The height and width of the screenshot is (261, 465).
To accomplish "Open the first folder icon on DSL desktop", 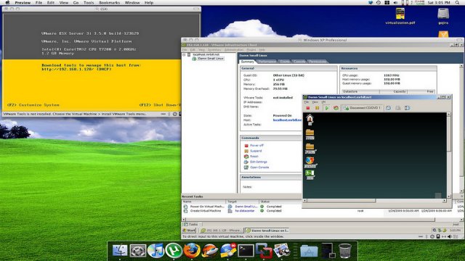I will [310, 133].
